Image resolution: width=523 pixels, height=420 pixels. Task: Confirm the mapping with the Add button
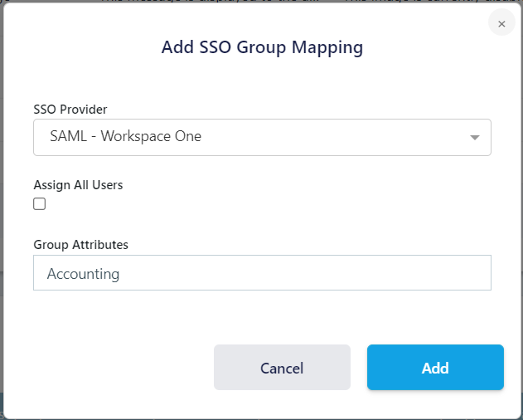[435, 368]
